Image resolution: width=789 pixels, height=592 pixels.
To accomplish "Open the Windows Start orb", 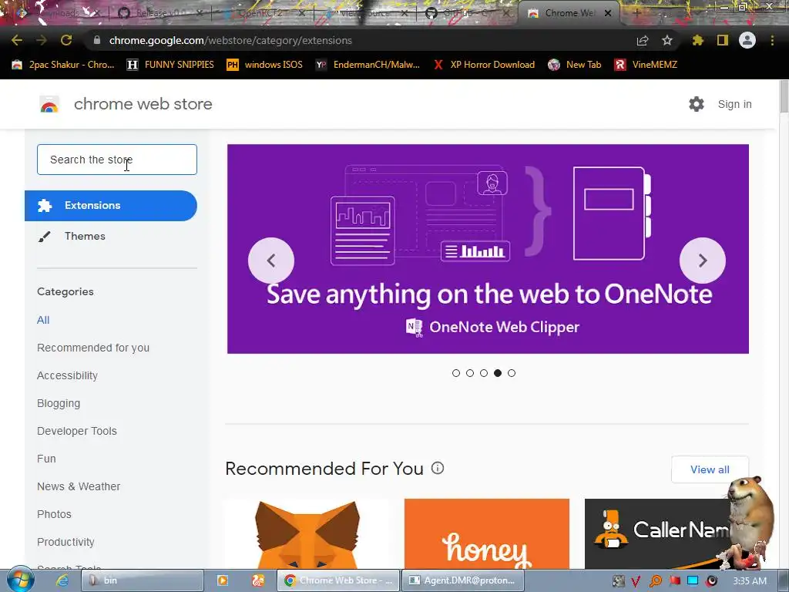I will pos(20,580).
